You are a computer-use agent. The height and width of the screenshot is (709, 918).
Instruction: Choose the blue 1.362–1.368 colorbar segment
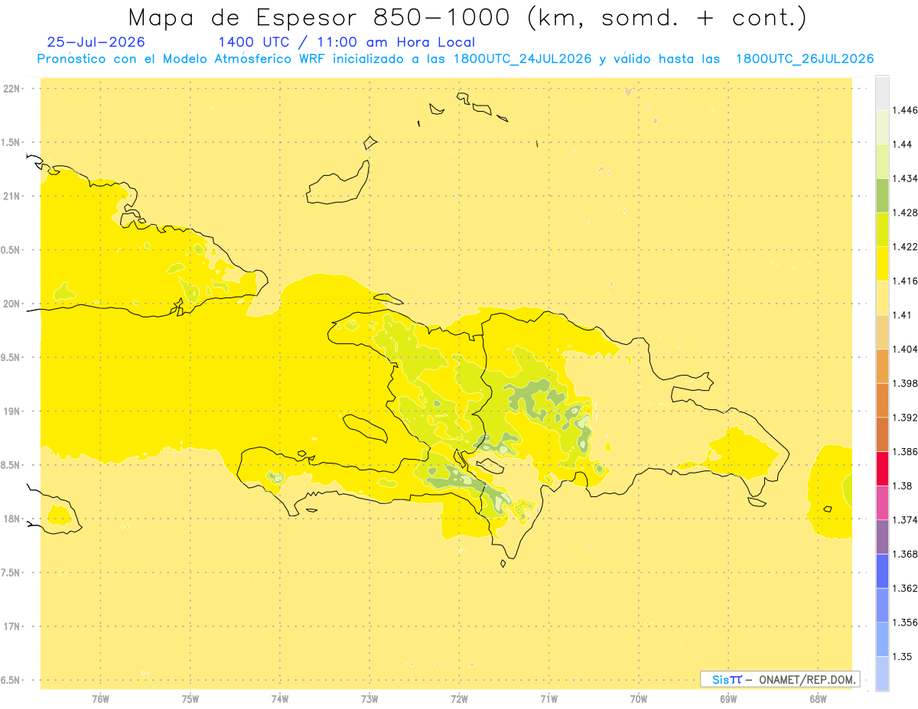point(882,571)
